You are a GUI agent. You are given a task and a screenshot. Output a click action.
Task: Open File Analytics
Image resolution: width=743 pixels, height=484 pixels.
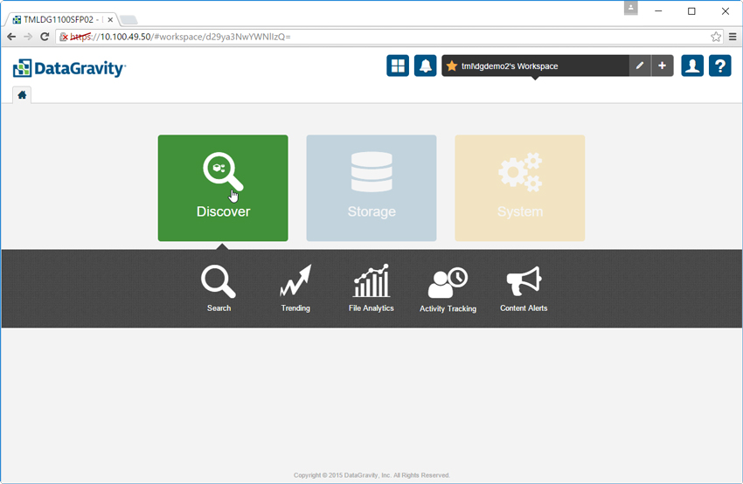(371, 288)
